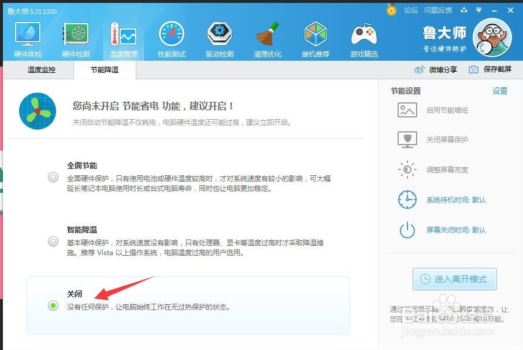This screenshot has width=523, height=350.
Task: Click 节能设置 panel heading
Action: pos(406,91)
